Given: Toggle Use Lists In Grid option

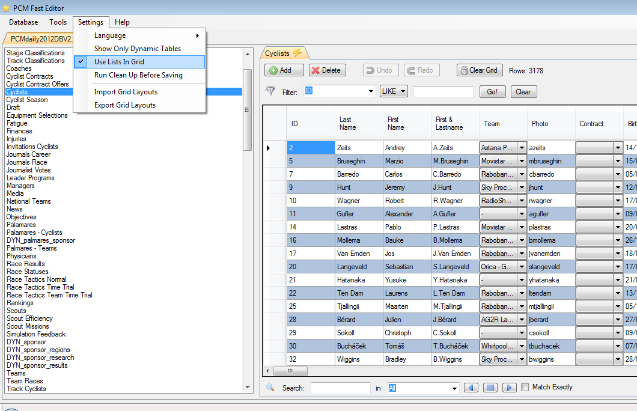Looking at the screenshot, I should (119, 62).
